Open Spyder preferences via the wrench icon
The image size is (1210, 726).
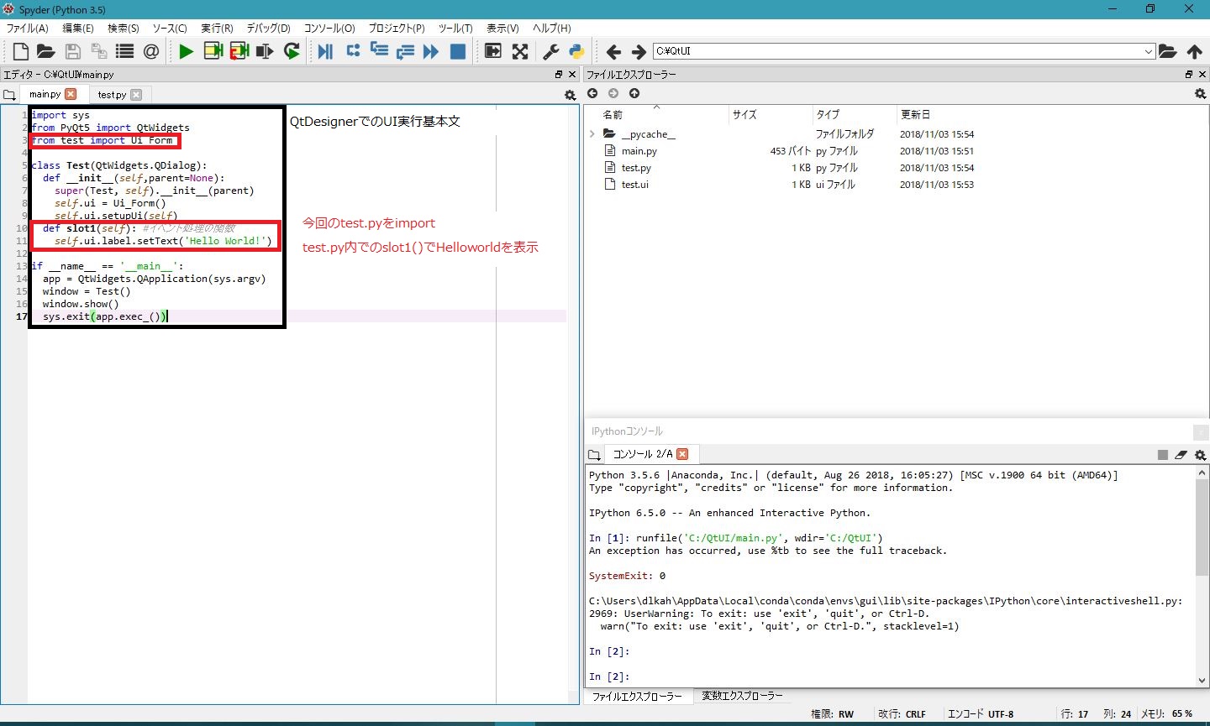coord(549,51)
